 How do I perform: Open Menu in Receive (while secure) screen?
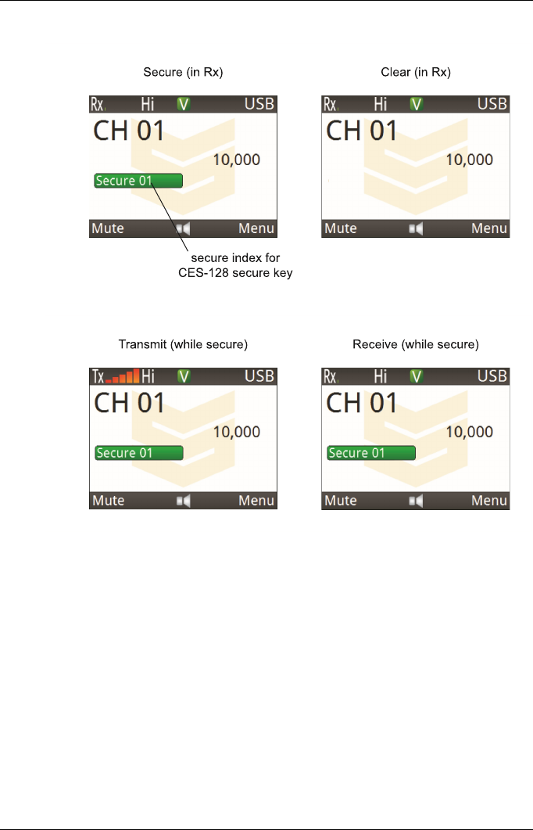click(x=489, y=501)
